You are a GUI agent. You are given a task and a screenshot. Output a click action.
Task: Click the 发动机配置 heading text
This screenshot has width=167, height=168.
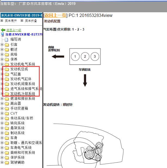tap(52, 21)
